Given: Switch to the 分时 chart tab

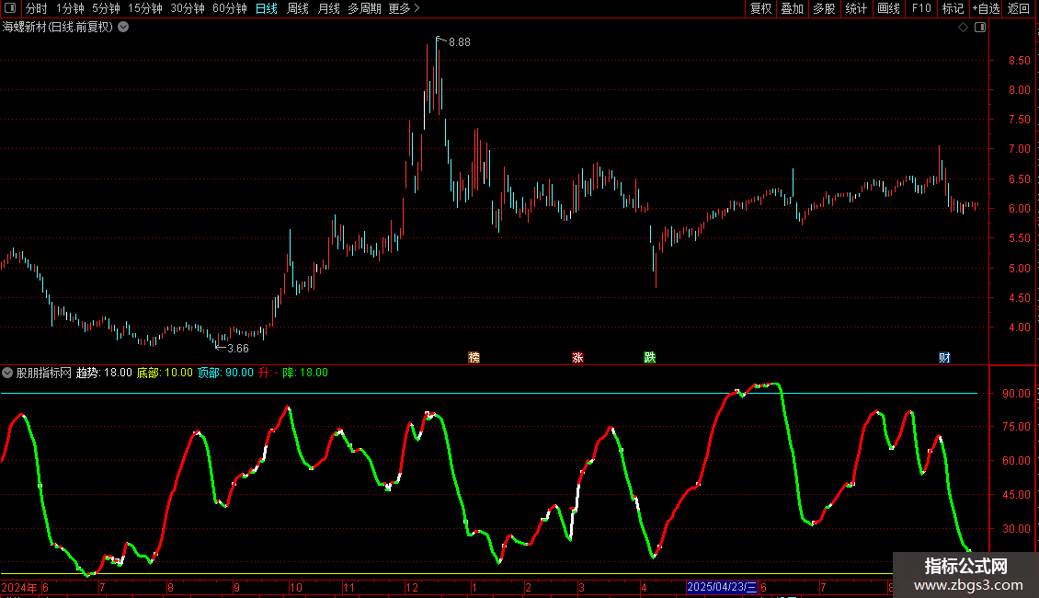Looking at the screenshot, I should pos(37,8).
